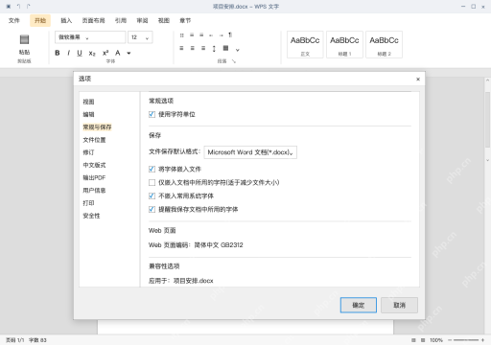Select 常规与保存 in options sidebar

tap(97, 127)
